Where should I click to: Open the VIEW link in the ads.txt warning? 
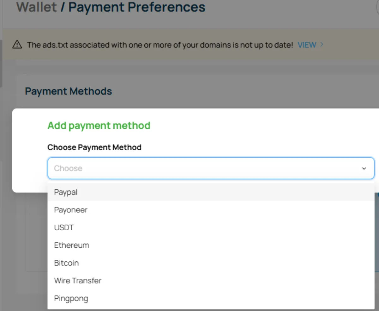(307, 45)
